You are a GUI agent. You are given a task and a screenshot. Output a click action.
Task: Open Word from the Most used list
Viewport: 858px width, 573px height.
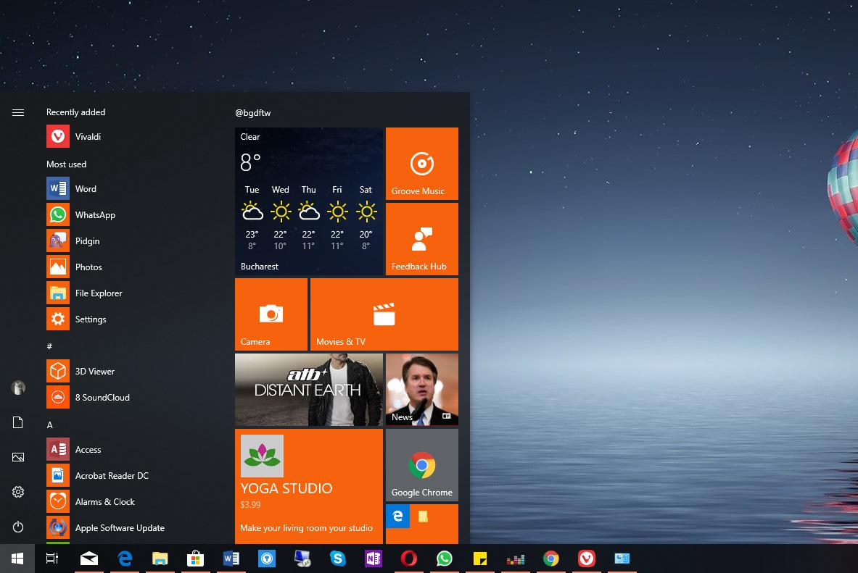tap(133, 188)
